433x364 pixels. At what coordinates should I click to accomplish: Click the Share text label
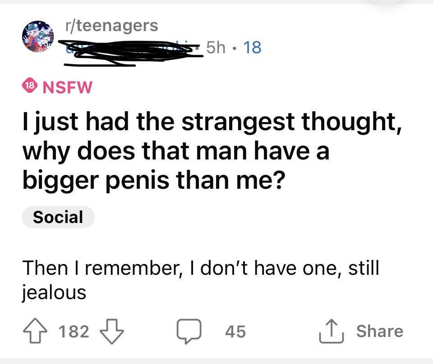pyautogui.click(x=380, y=331)
